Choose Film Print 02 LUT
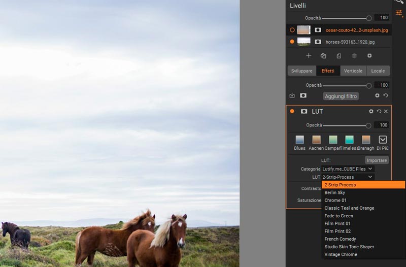 pos(363,231)
